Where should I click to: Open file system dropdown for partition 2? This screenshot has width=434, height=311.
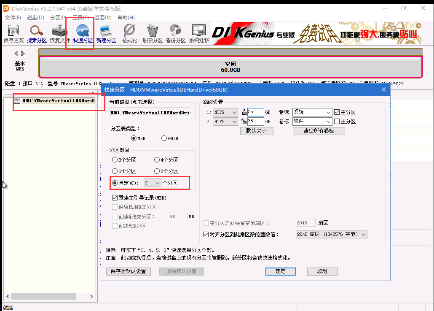pyautogui.click(x=225, y=122)
